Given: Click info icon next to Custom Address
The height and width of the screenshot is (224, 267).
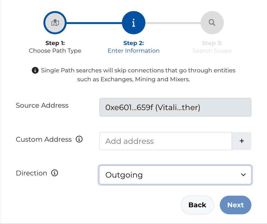Looking at the screenshot, I should tap(79, 139).
